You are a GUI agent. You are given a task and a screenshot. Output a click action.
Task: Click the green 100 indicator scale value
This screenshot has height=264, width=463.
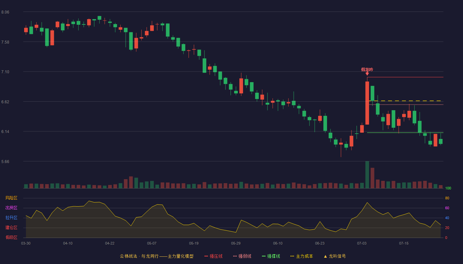pyautogui.click(x=448, y=188)
